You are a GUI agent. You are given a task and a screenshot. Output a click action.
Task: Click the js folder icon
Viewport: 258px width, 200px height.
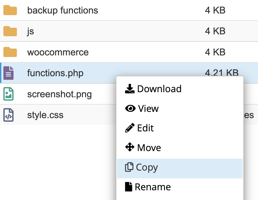click(x=10, y=31)
